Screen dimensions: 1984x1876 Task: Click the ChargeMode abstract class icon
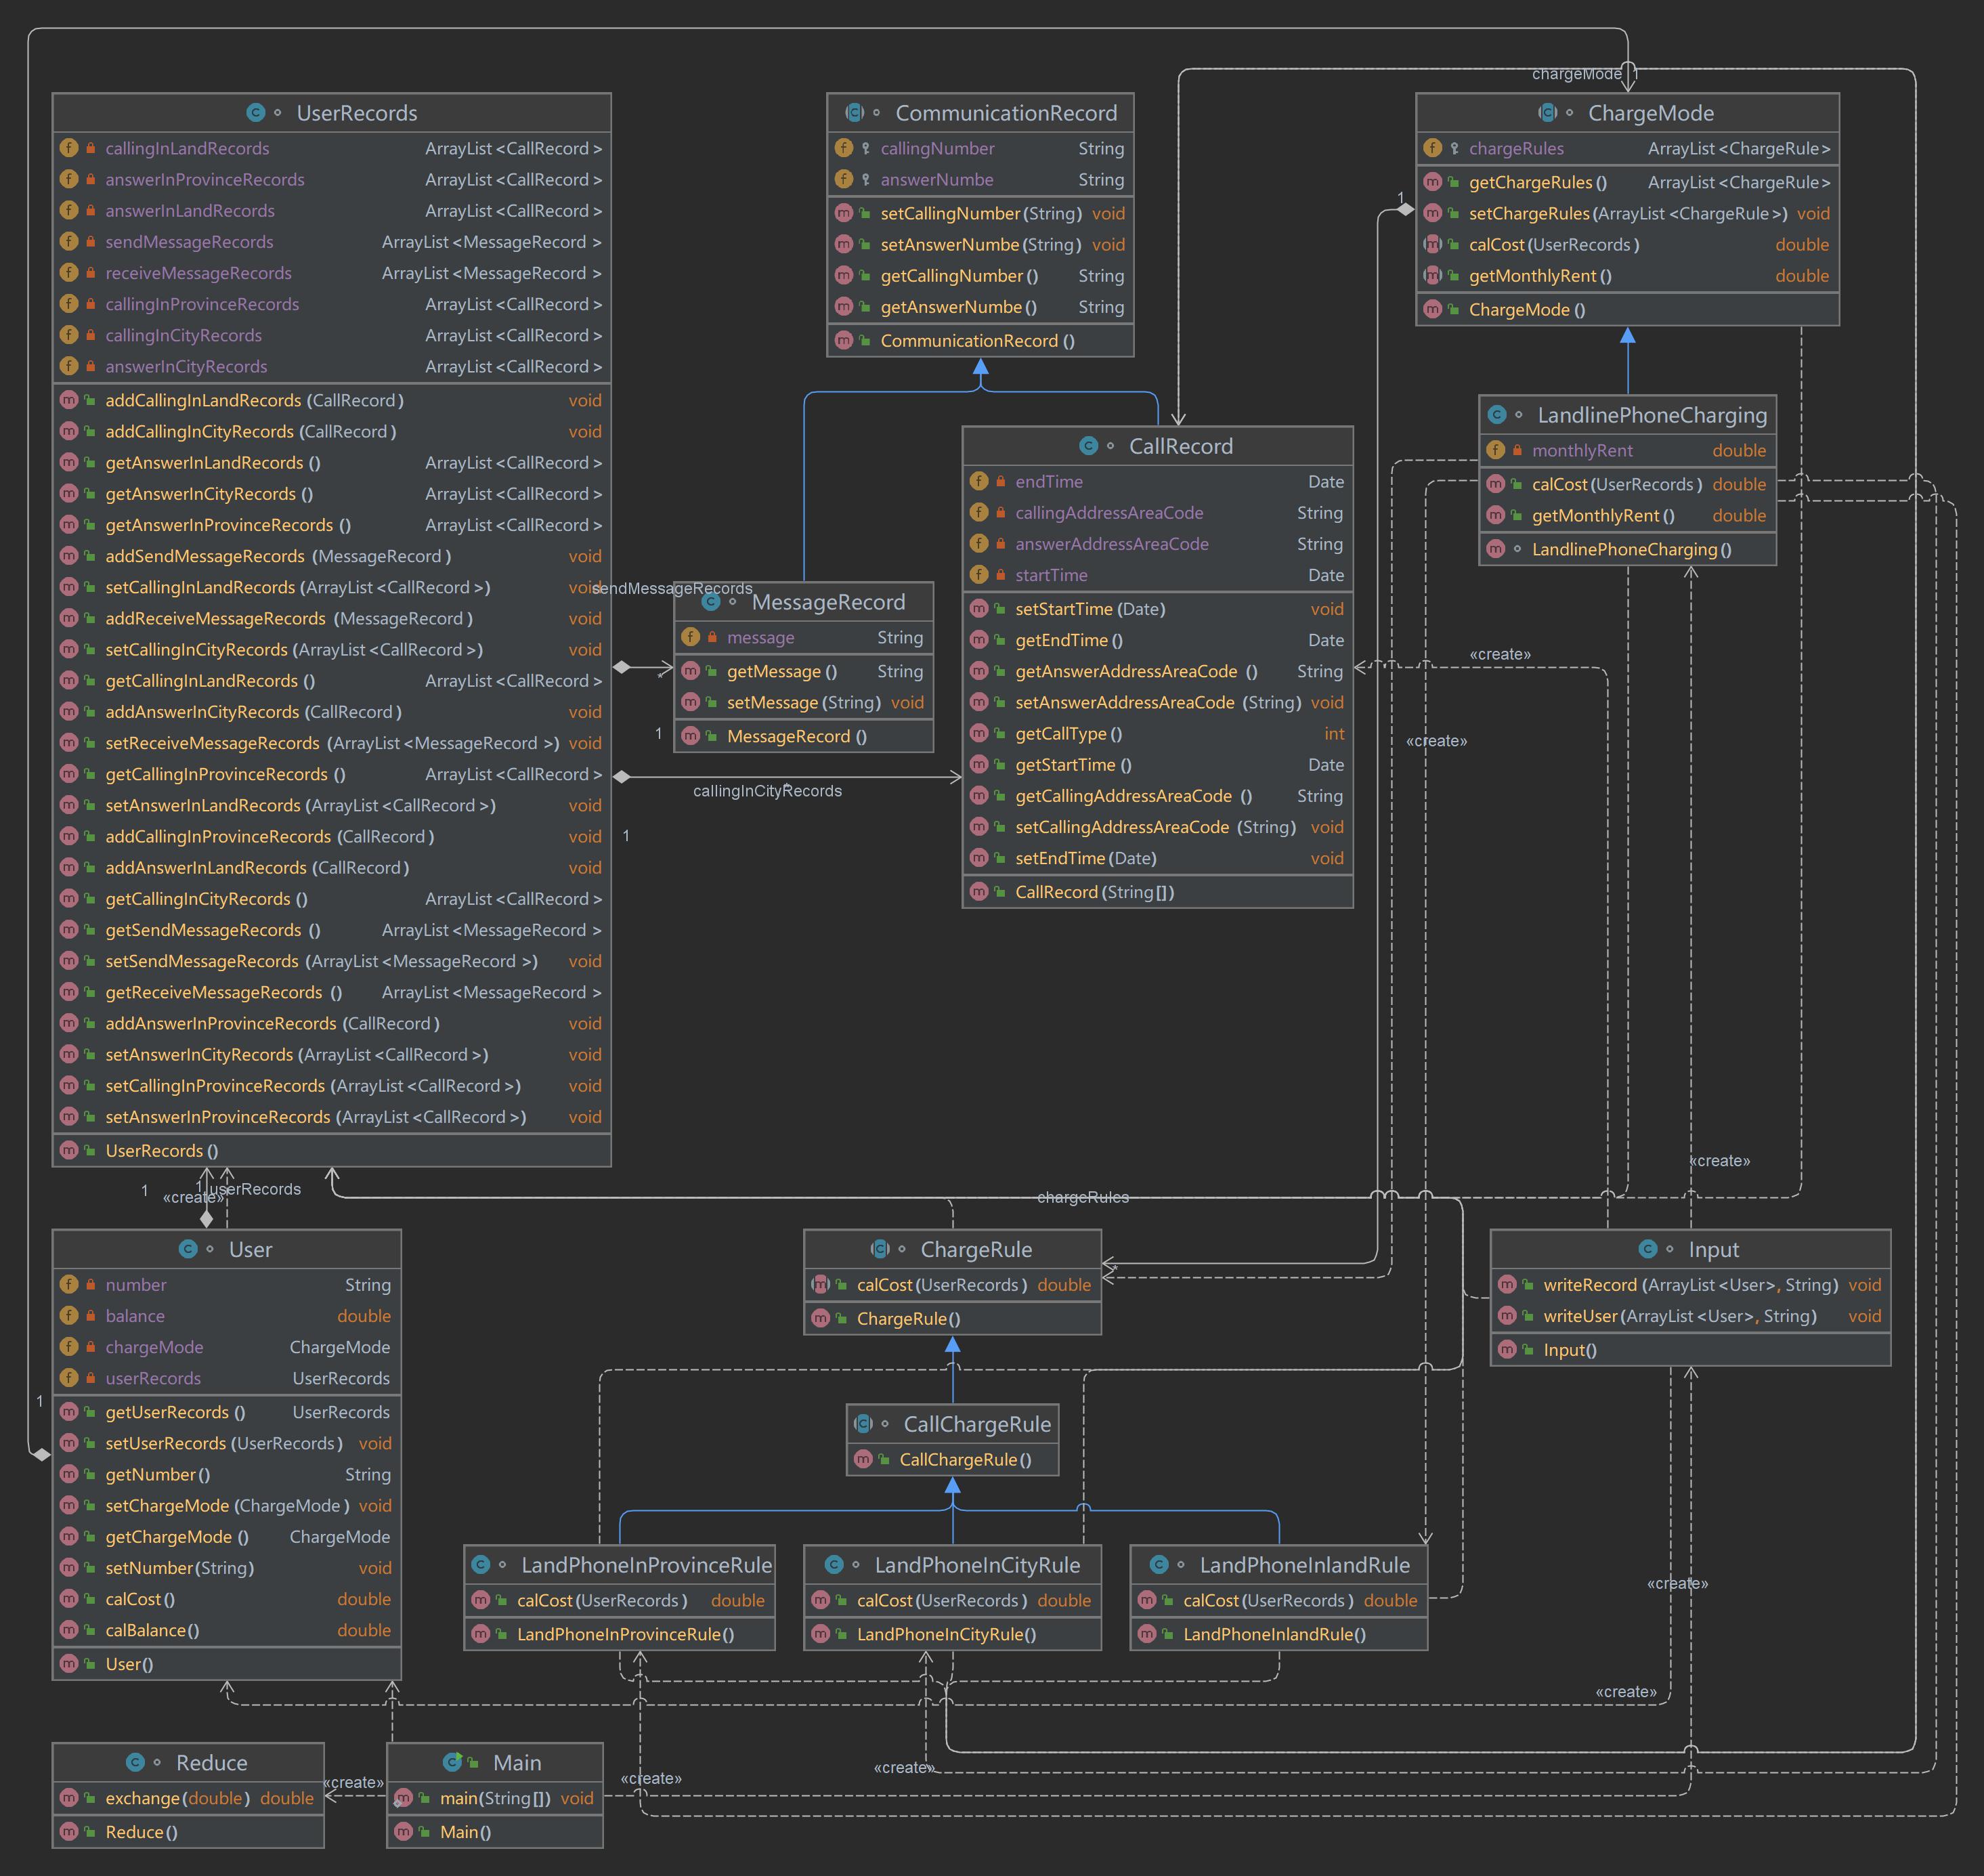tap(1548, 113)
